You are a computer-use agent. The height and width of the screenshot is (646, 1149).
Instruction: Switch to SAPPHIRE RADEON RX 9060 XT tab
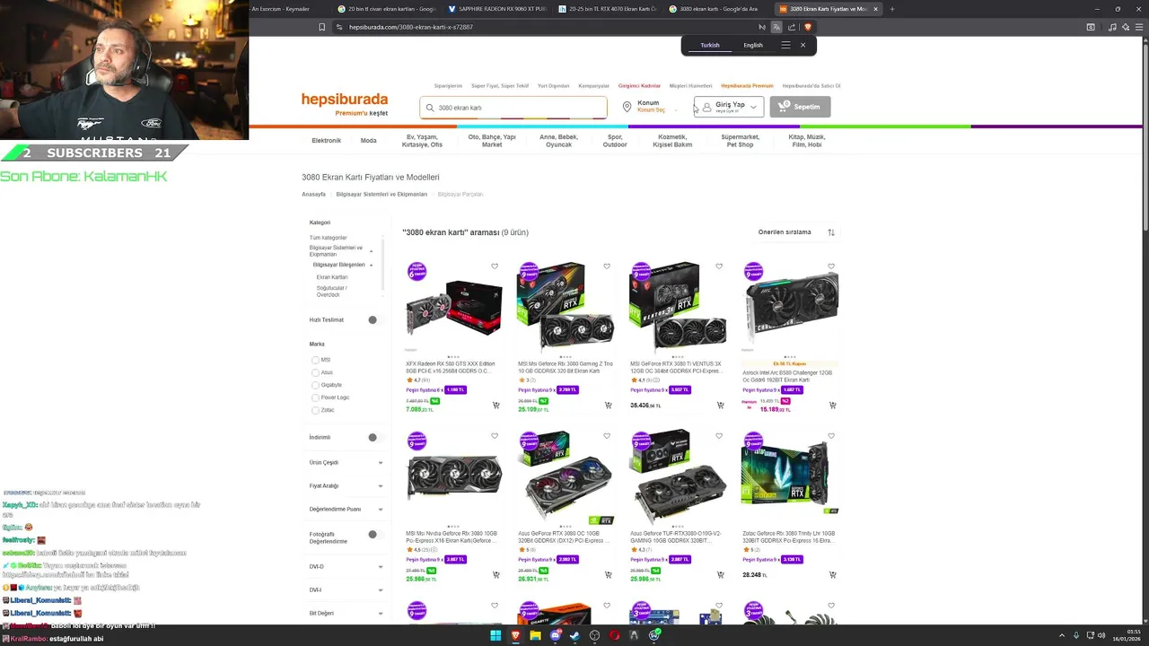pyautogui.click(x=496, y=9)
